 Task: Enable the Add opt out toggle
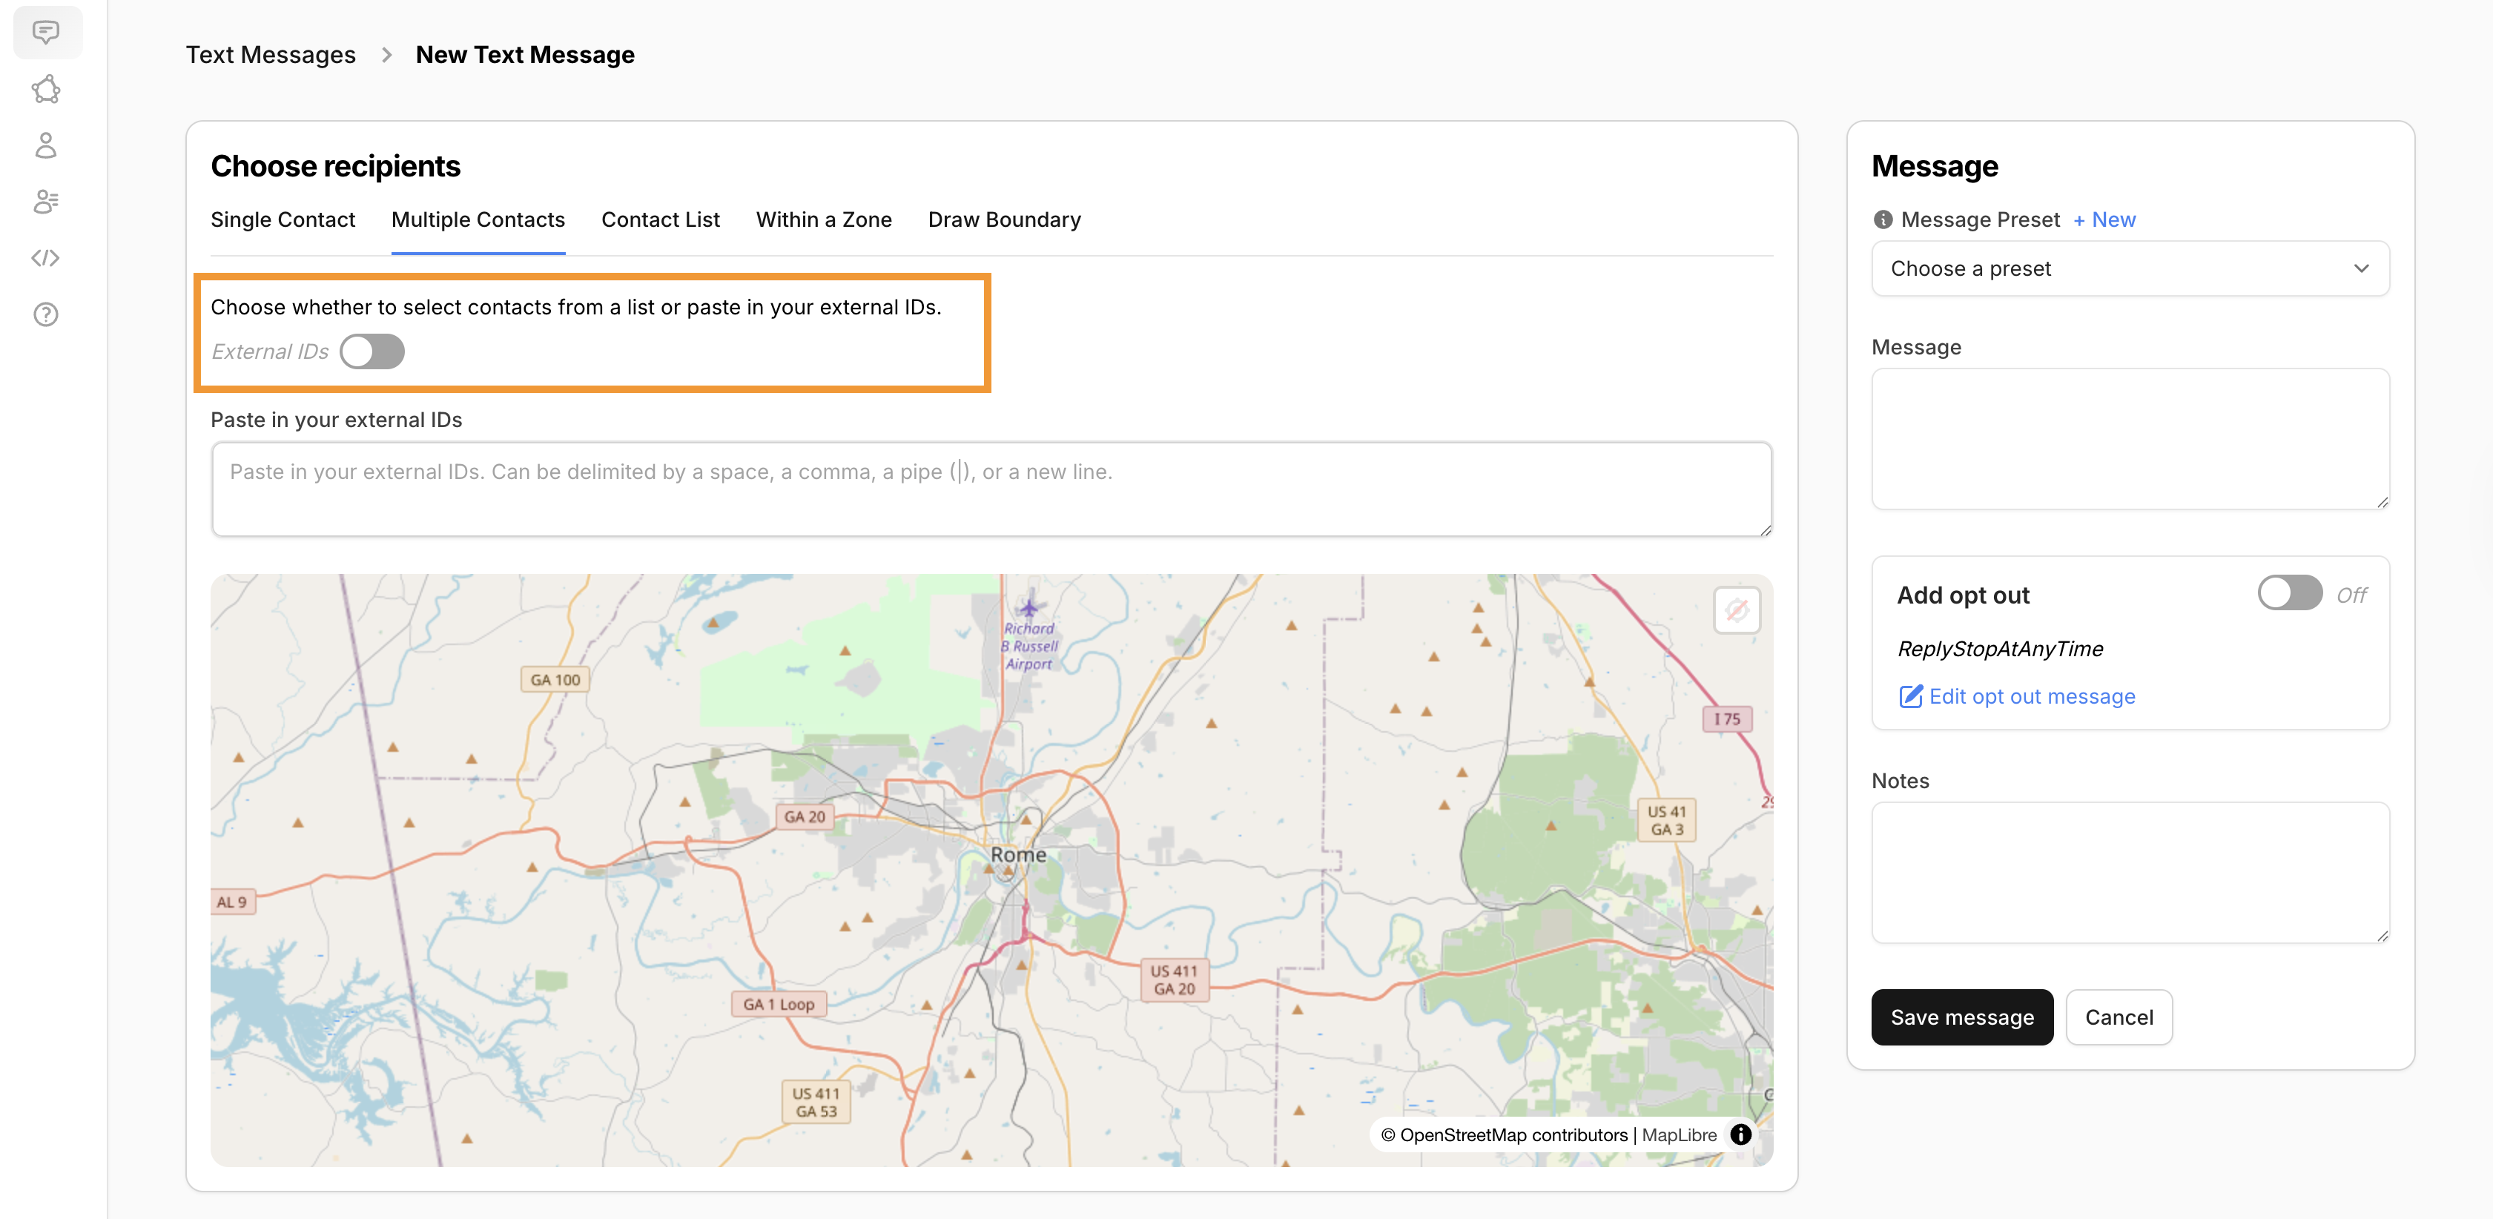pyautogui.click(x=2289, y=594)
